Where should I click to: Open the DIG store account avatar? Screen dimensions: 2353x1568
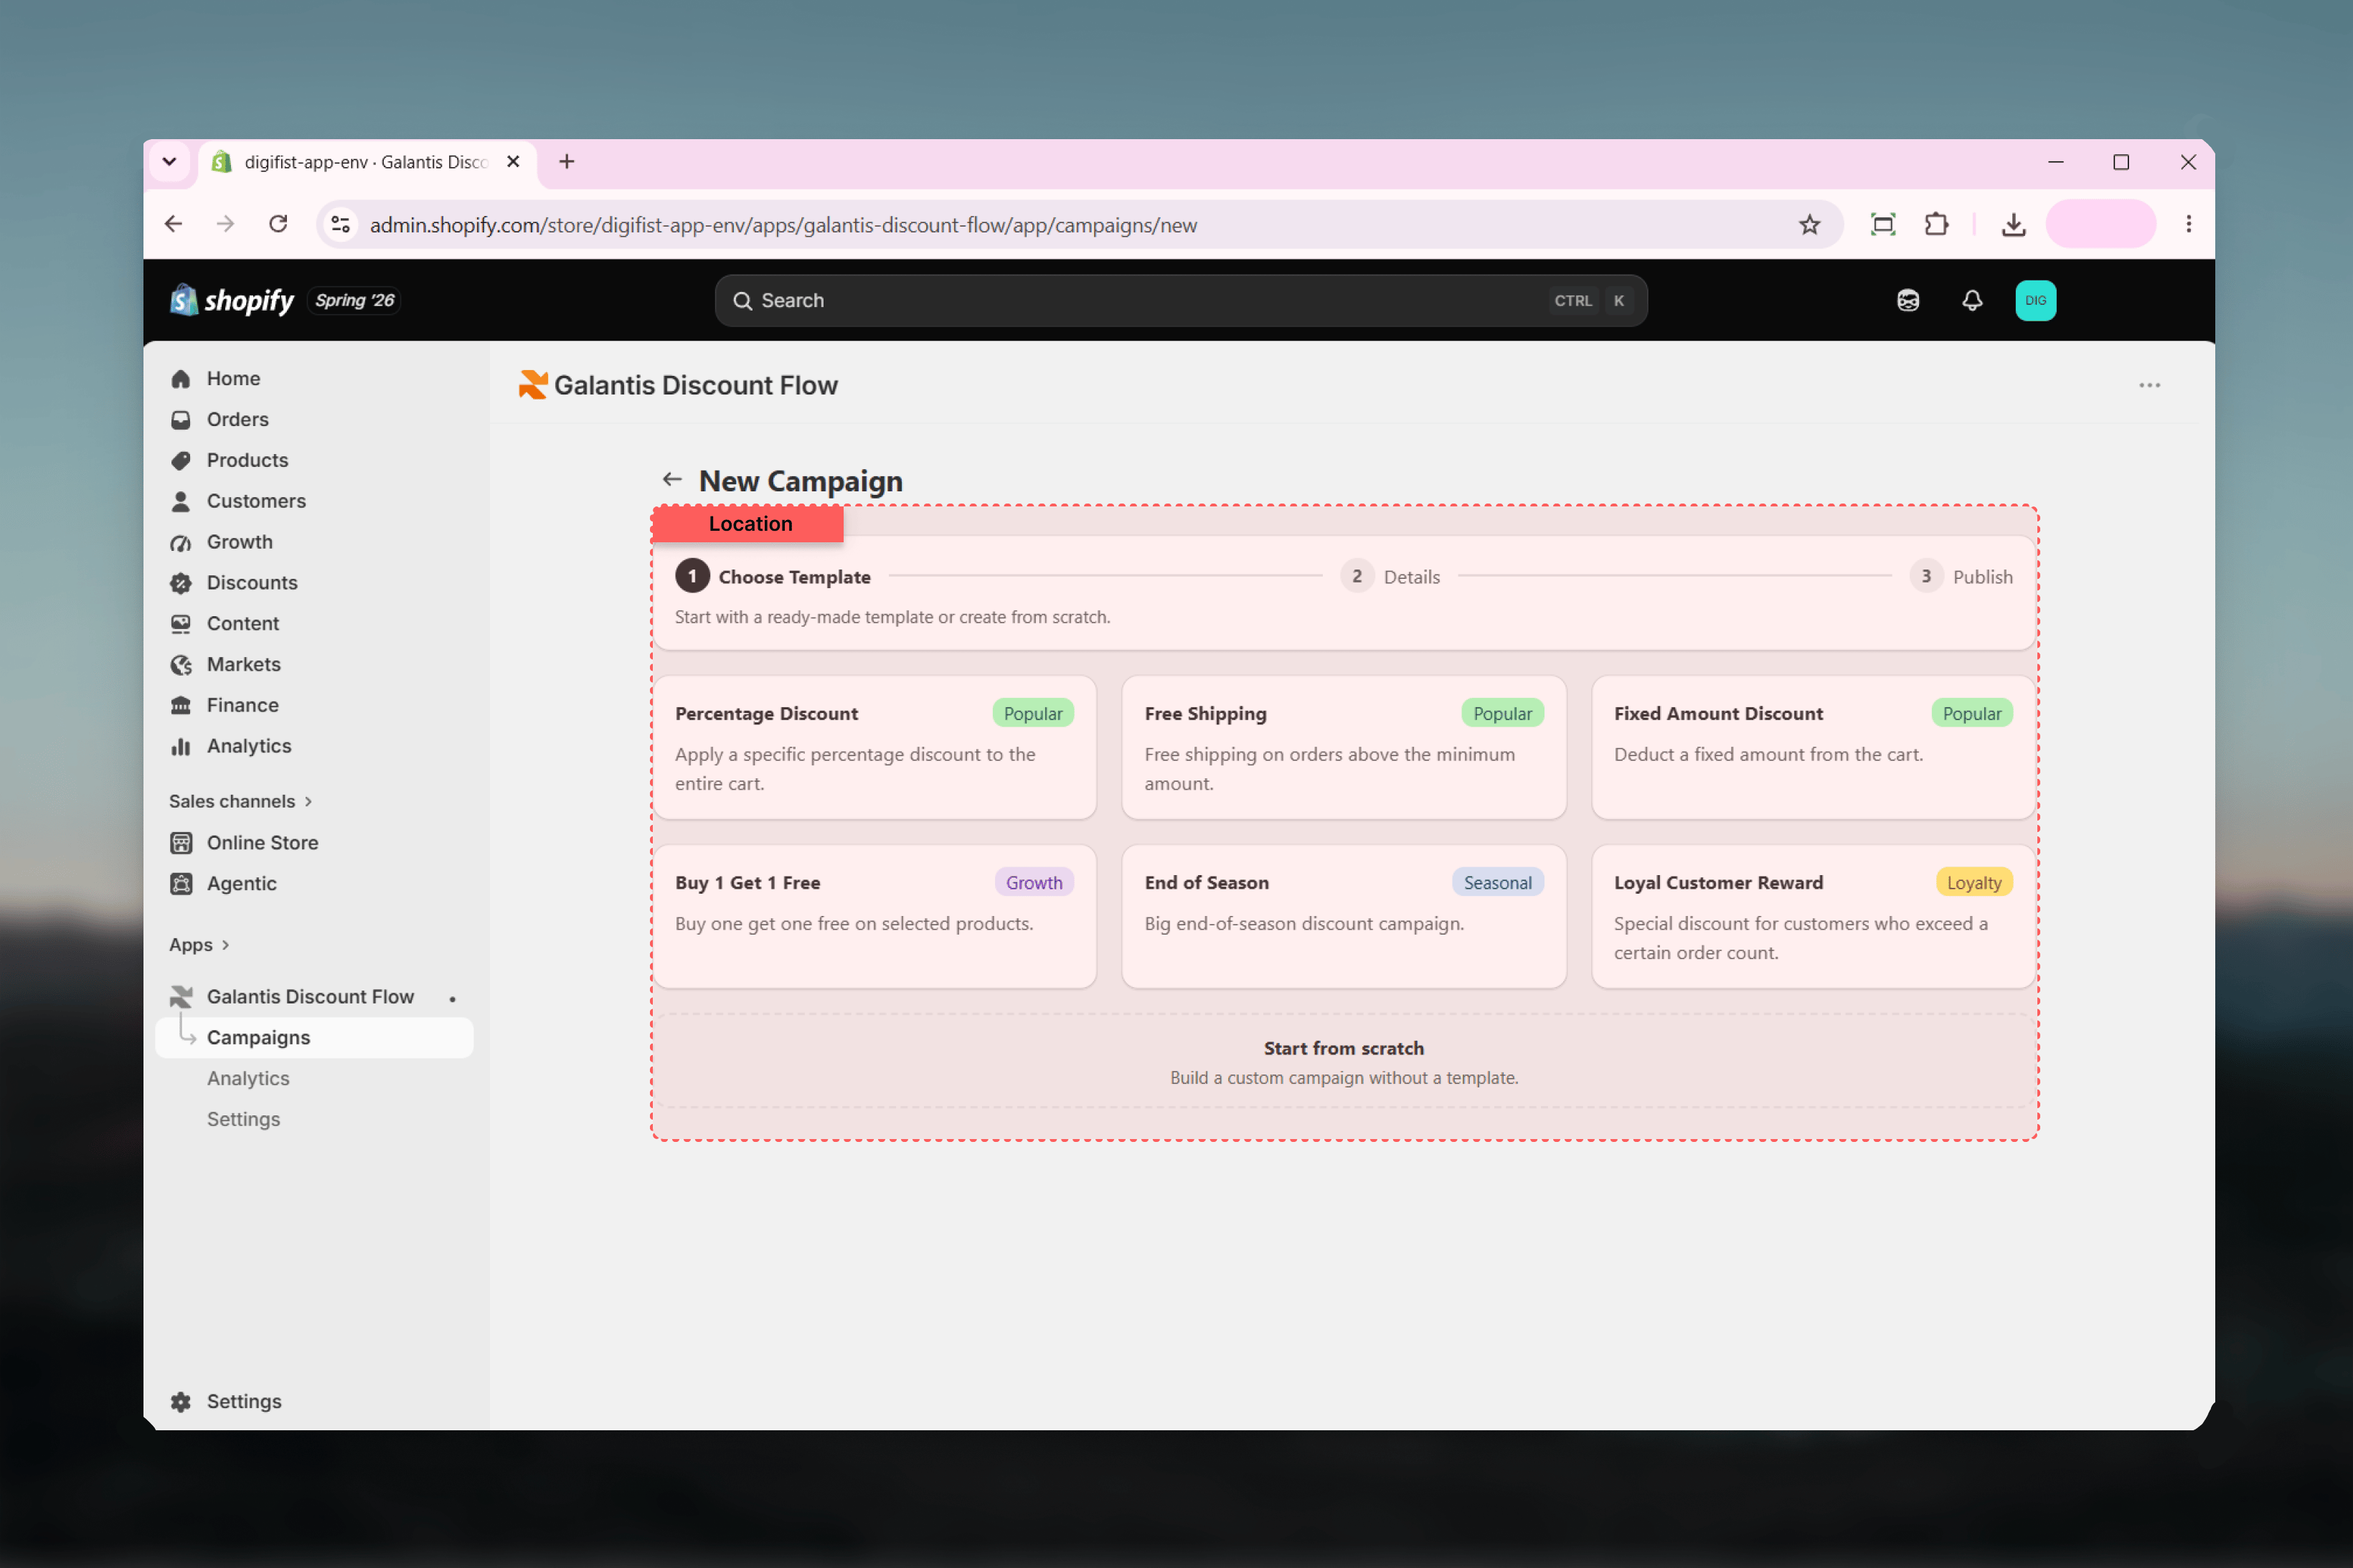2036,300
